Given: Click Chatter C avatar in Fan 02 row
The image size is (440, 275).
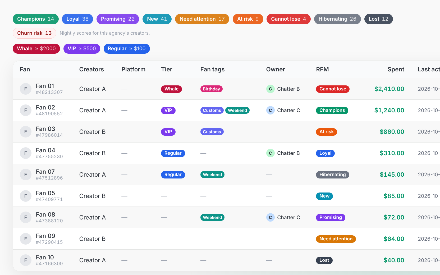Looking at the screenshot, I should coord(270,110).
